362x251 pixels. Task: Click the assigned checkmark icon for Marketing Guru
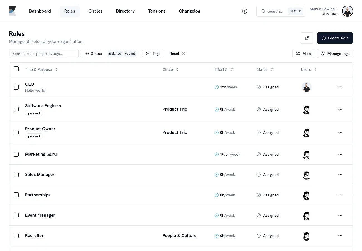click(x=259, y=154)
